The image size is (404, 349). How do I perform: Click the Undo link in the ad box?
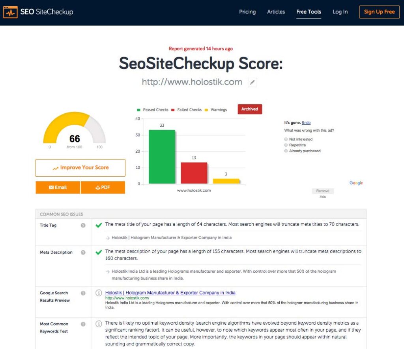coord(306,123)
